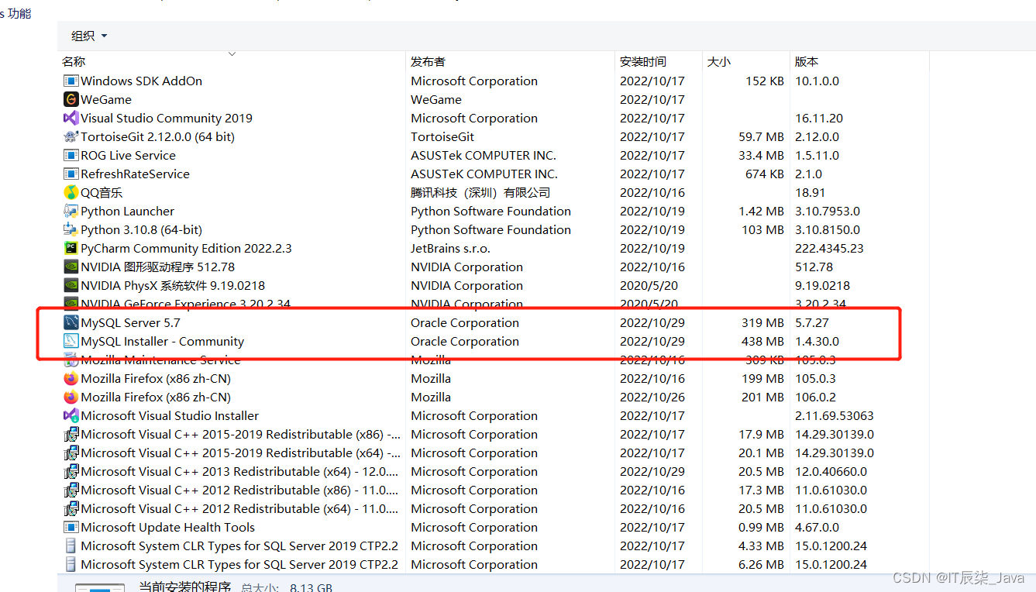Click Visual C++ 2012 Redistributable (x64) icon
Viewport: 1036px width, 592px height.
[71, 508]
